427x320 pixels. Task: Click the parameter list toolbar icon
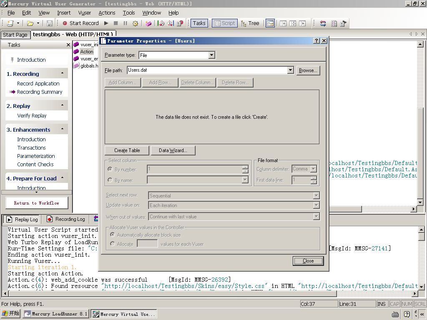click(334, 23)
